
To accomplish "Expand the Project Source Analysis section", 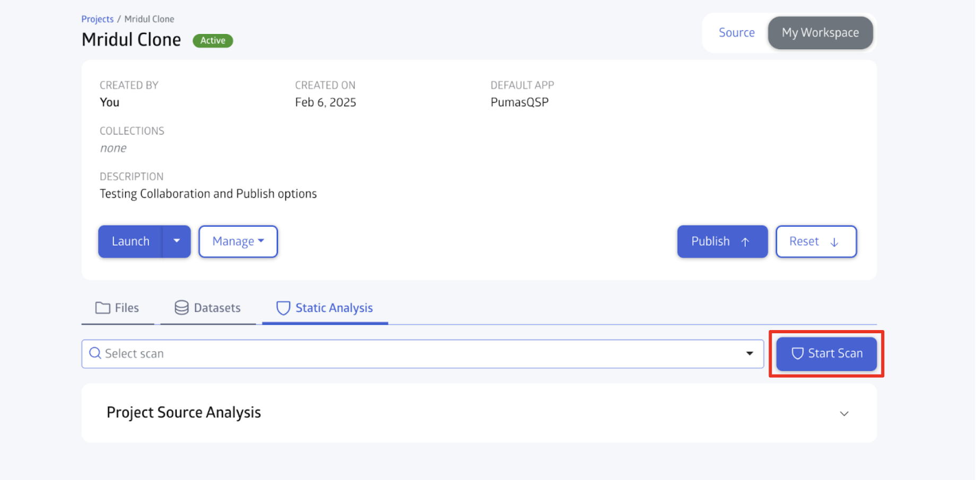I will point(844,413).
